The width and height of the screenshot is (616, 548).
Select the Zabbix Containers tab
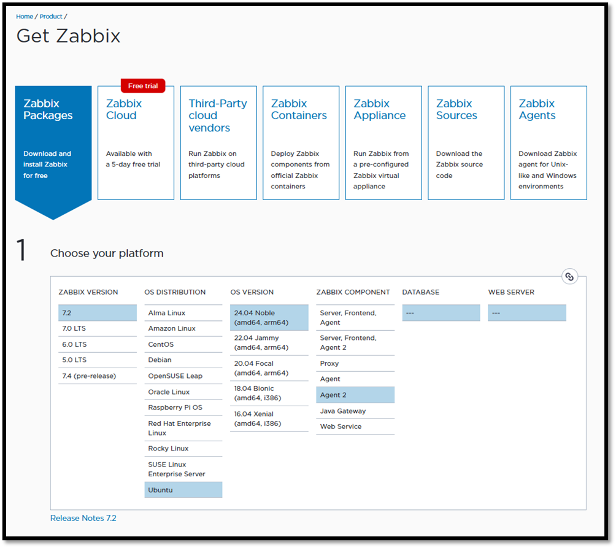[x=301, y=142]
